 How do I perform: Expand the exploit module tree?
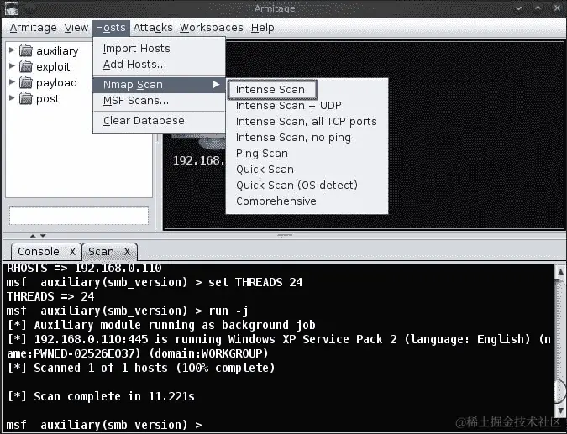coord(12,65)
